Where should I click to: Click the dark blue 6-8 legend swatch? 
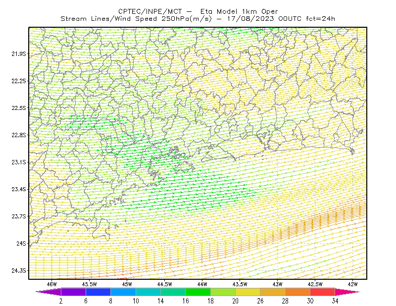(98, 292)
